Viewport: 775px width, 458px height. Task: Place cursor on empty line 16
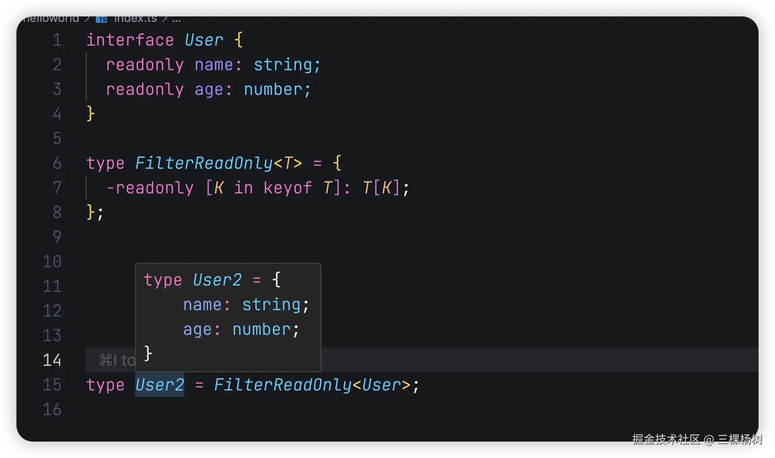411,409
